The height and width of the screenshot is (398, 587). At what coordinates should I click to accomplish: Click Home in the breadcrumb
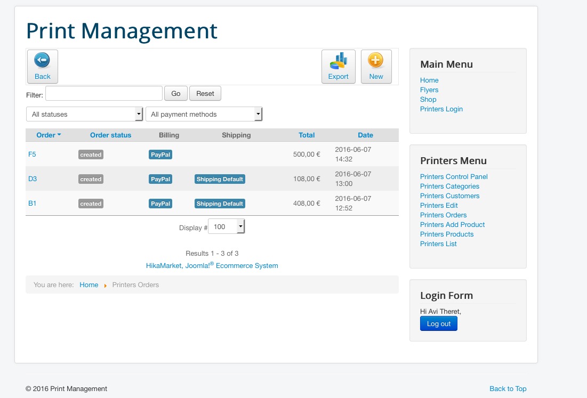pos(89,285)
